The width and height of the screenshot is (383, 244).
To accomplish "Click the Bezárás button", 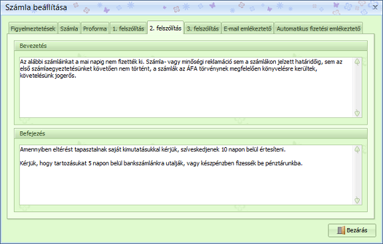I will click(x=352, y=230).
